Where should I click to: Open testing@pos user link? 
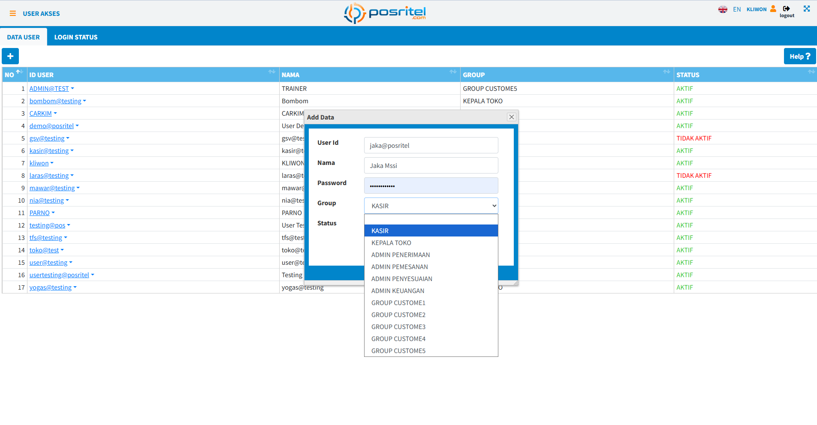coord(47,225)
